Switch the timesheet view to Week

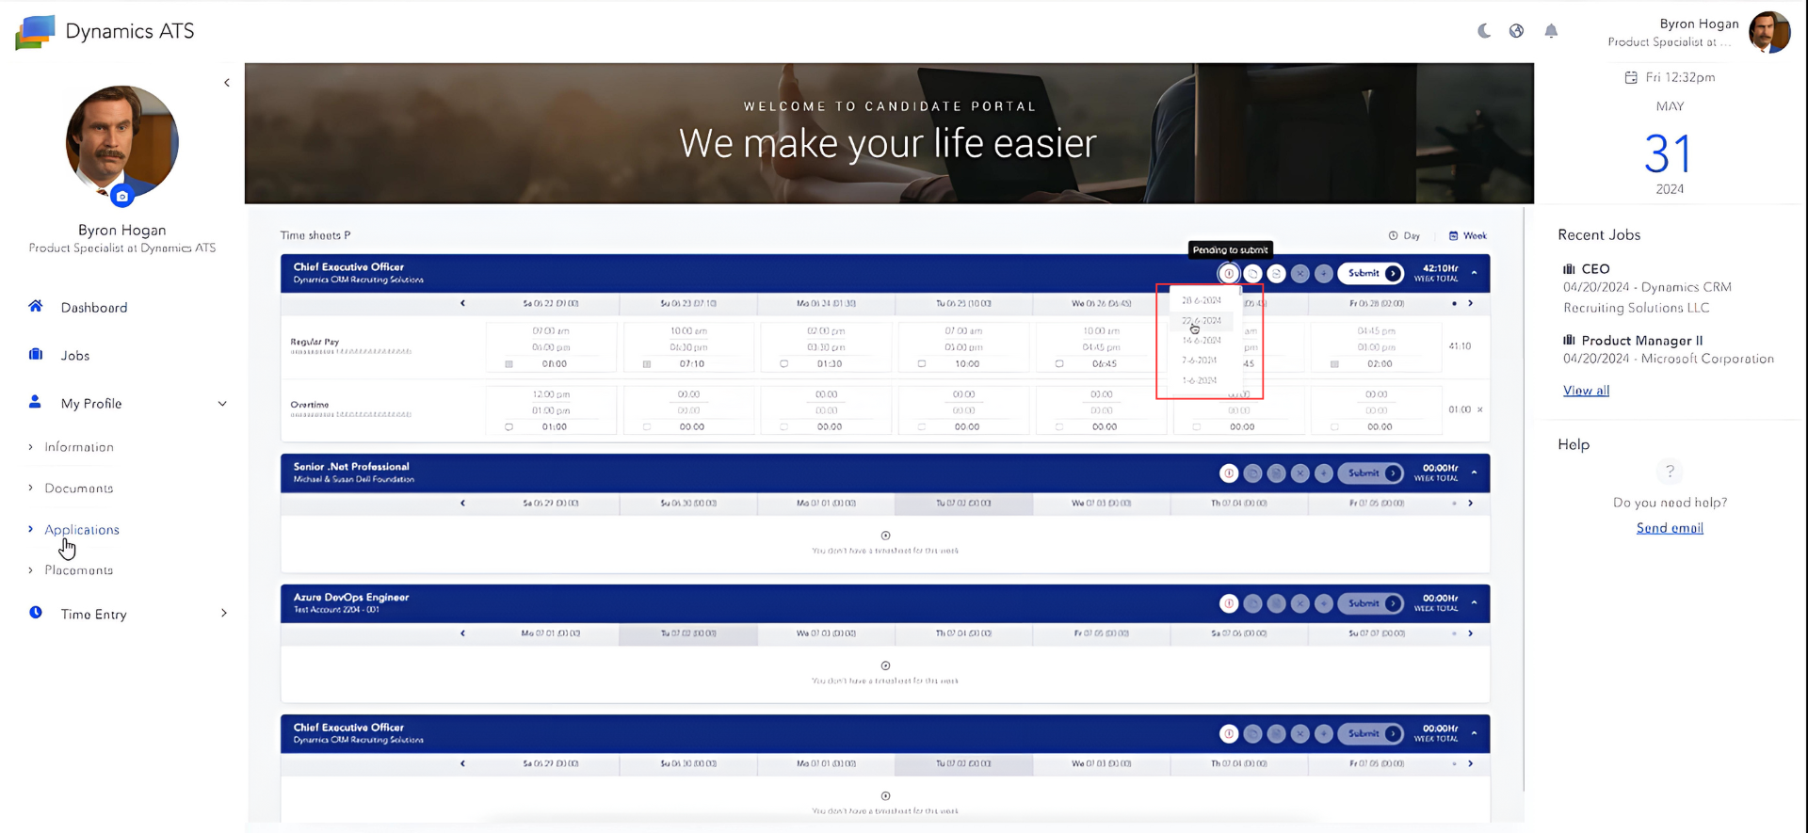point(1467,235)
